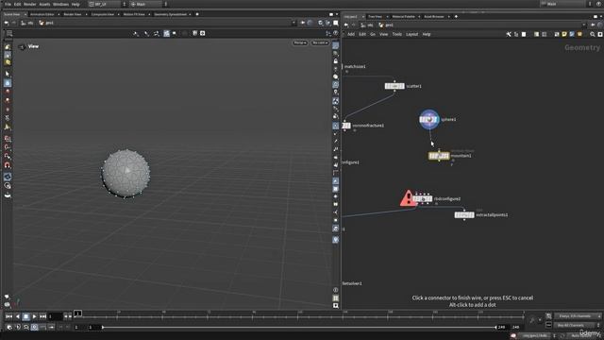Screen dimensions: 604x340
Task: Switch to the Animation Editor tab
Action: coord(42,14)
